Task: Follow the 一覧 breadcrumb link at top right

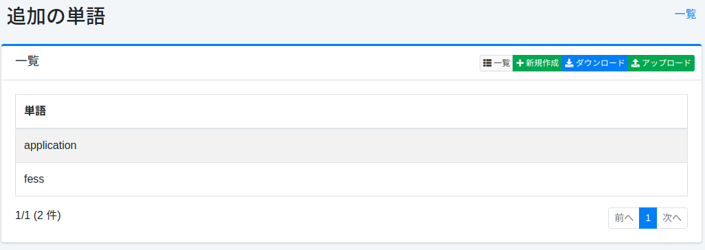Action: [x=685, y=14]
